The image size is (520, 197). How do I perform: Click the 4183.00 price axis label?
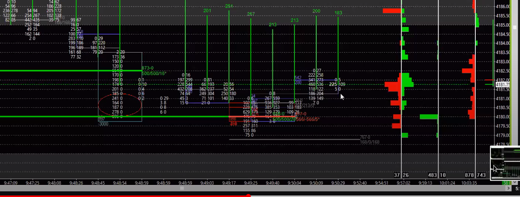tap(503, 62)
